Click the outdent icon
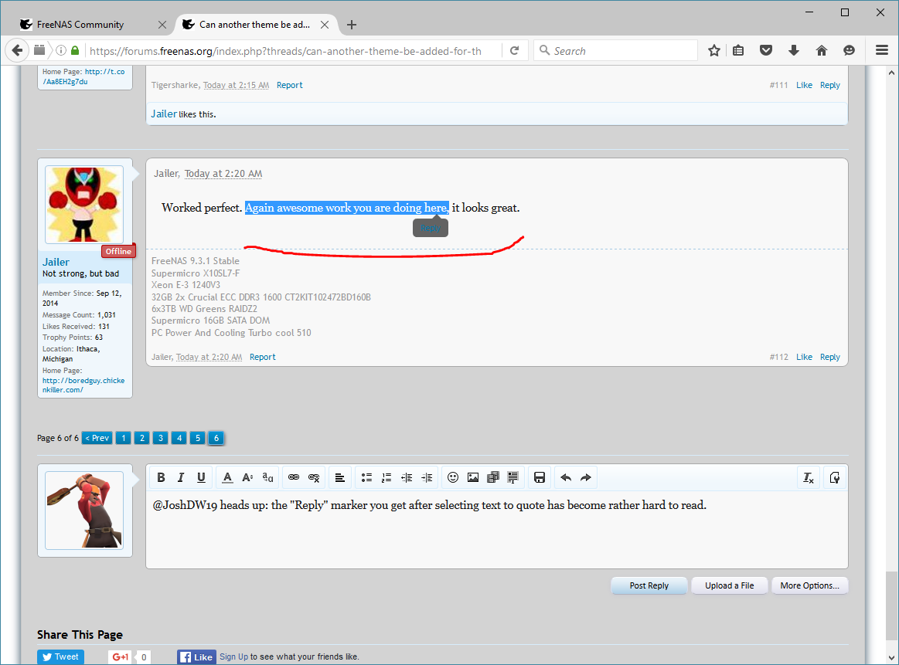 [407, 477]
